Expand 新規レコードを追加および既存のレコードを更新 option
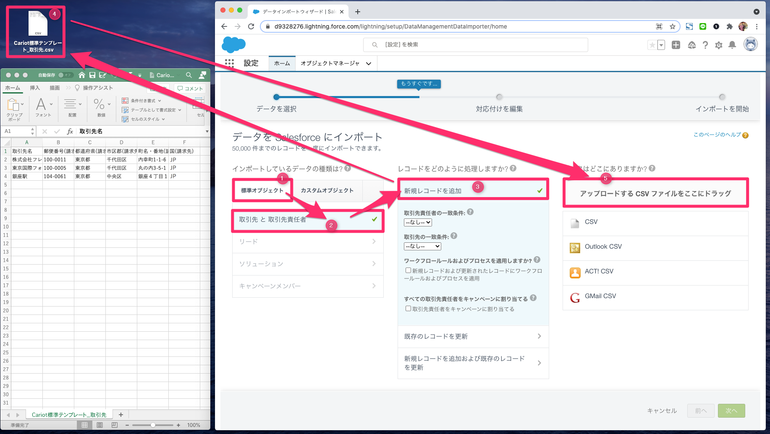This screenshot has width=770, height=434. click(x=473, y=363)
